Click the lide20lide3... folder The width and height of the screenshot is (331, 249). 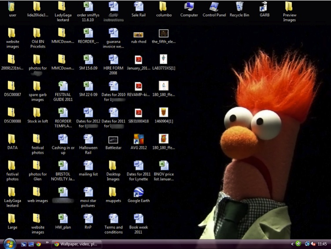click(x=37, y=10)
